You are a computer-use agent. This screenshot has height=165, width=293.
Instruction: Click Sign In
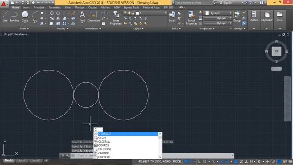(226, 3)
